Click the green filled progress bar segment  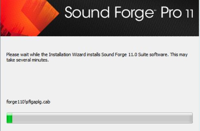[x=10, y=118]
